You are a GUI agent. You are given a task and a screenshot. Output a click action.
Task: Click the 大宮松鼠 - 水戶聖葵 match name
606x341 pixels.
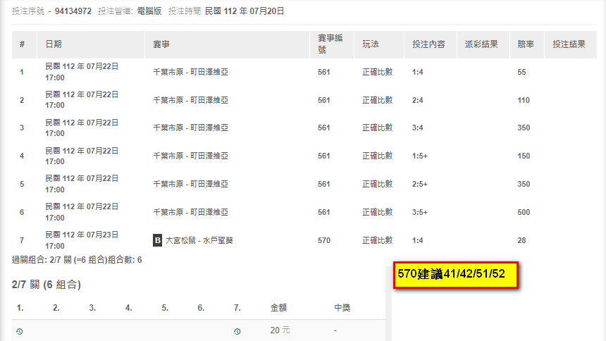199,240
